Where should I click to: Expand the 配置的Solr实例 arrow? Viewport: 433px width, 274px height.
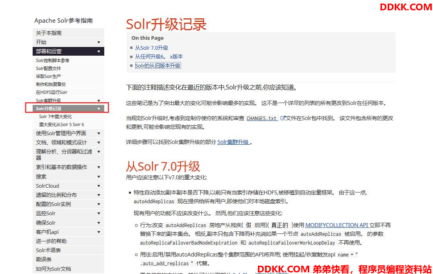tap(99, 204)
